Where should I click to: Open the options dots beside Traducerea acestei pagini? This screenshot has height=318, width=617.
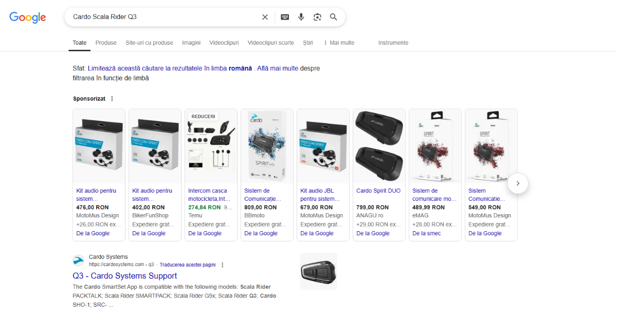(222, 265)
